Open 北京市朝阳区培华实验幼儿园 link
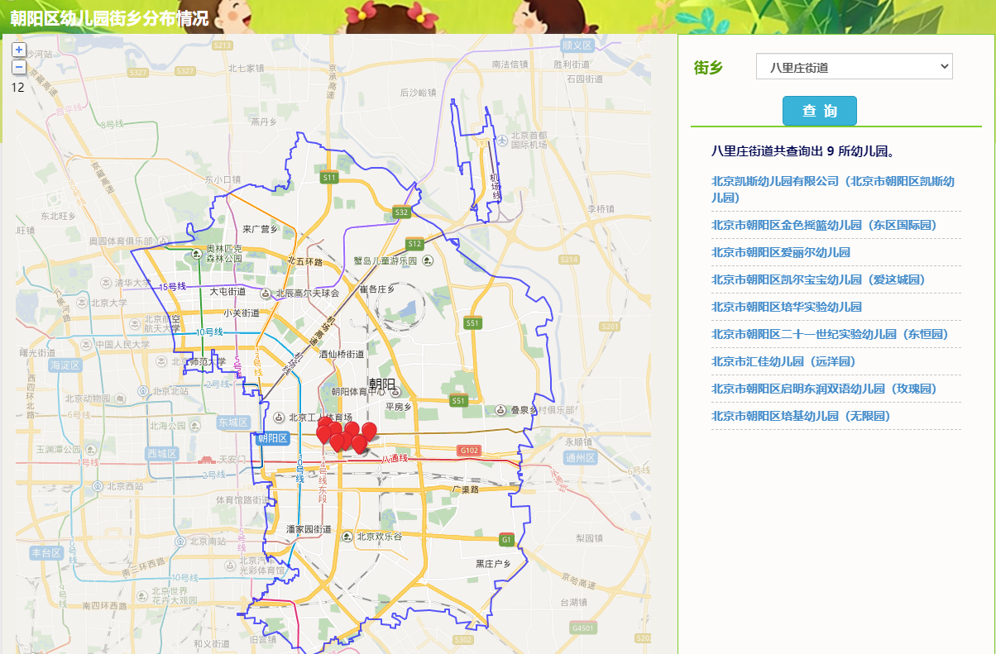 tap(787, 307)
